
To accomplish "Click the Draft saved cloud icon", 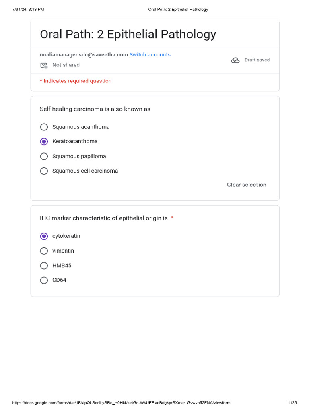I will pos(235,60).
